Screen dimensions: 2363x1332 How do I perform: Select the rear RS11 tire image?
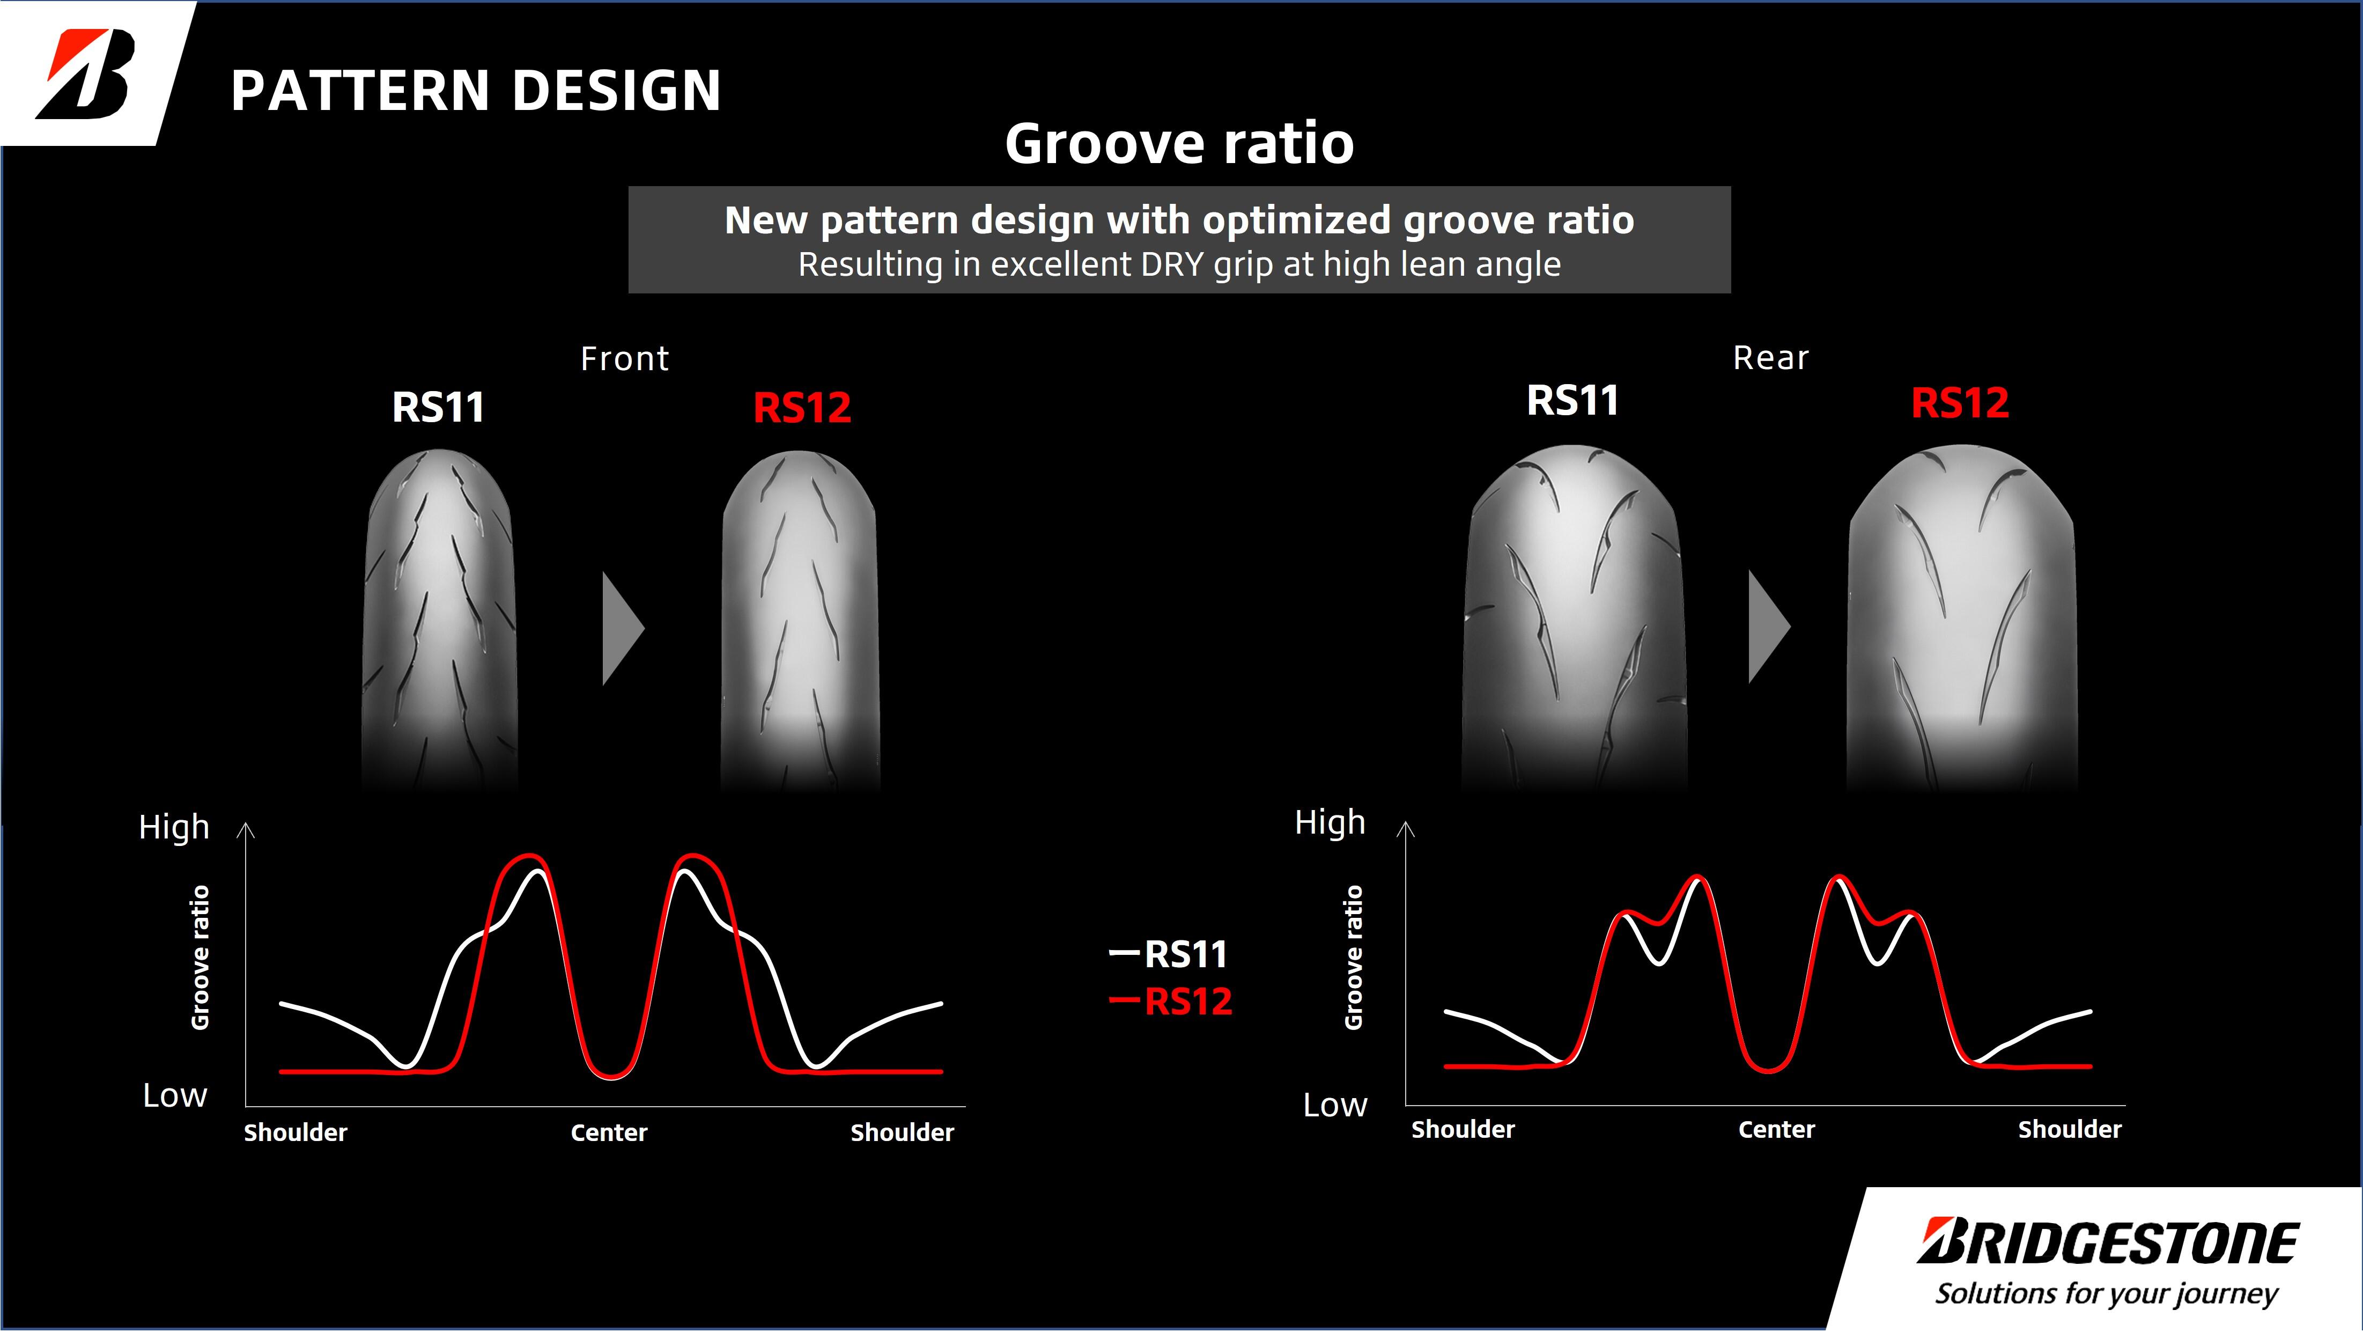pos(1573,616)
